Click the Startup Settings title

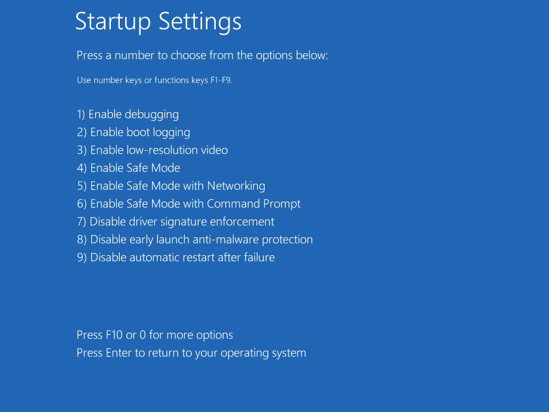pyautogui.click(x=158, y=22)
